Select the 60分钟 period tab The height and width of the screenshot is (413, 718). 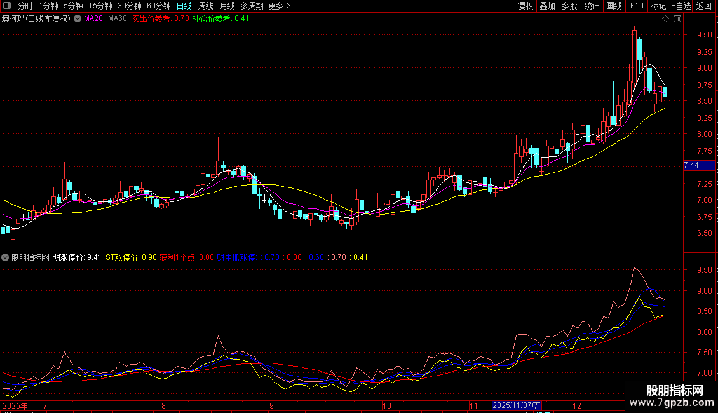(158, 6)
